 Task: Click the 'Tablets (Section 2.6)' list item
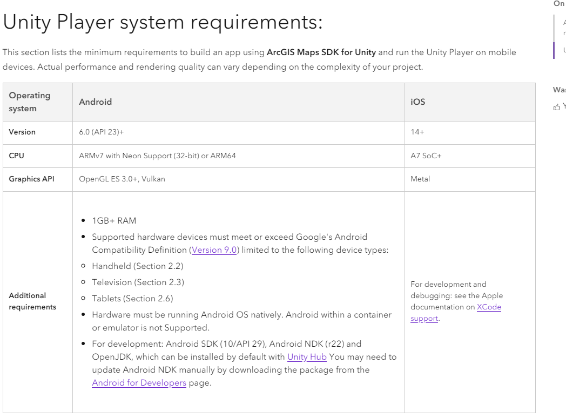[132, 299]
